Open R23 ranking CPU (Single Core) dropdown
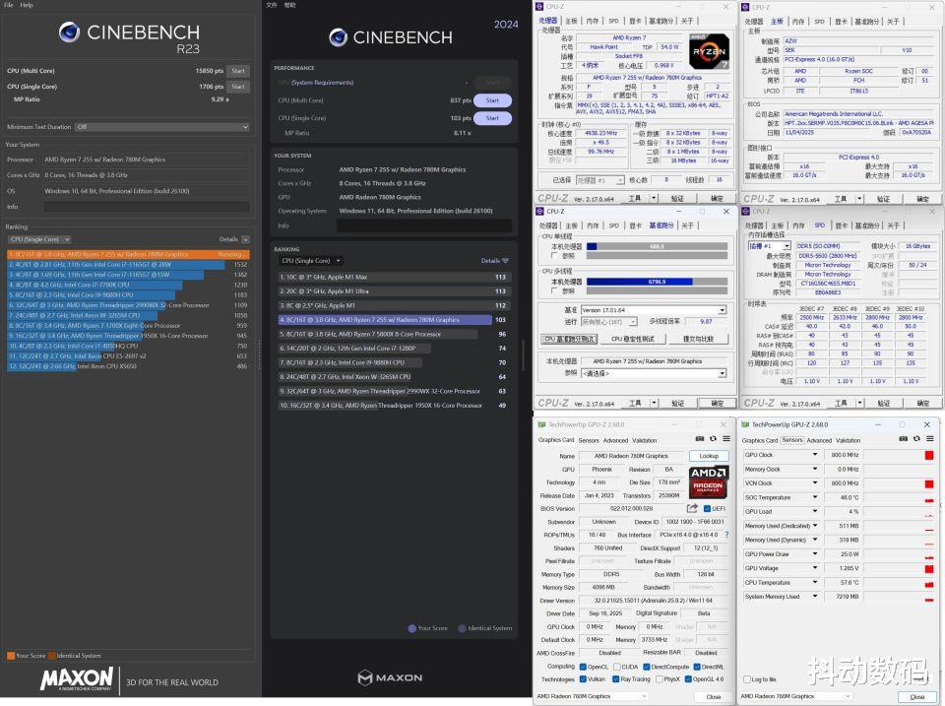 (x=39, y=239)
